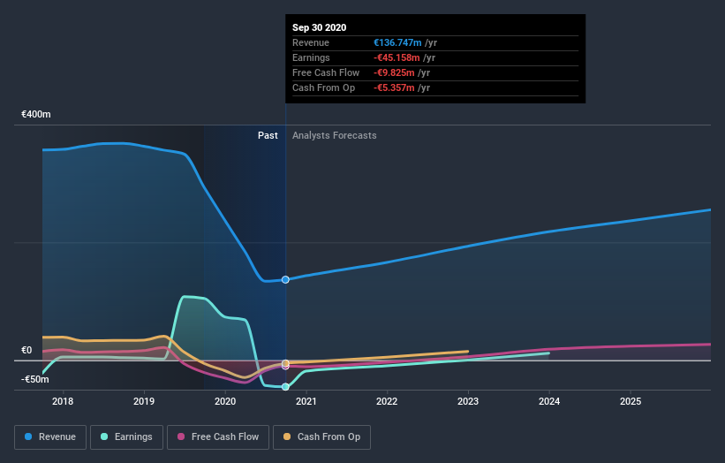The image size is (725, 463).
Task: Click the 2018 x-axis label
Action: [63, 401]
